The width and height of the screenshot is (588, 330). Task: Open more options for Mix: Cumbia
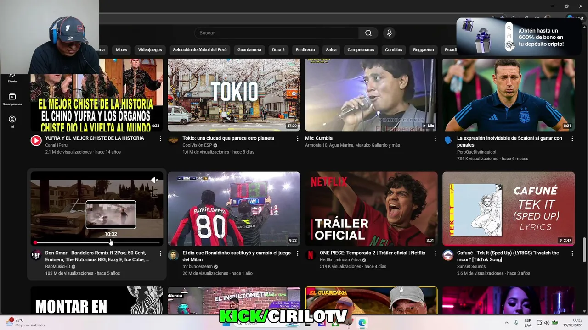tap(435, 138)
